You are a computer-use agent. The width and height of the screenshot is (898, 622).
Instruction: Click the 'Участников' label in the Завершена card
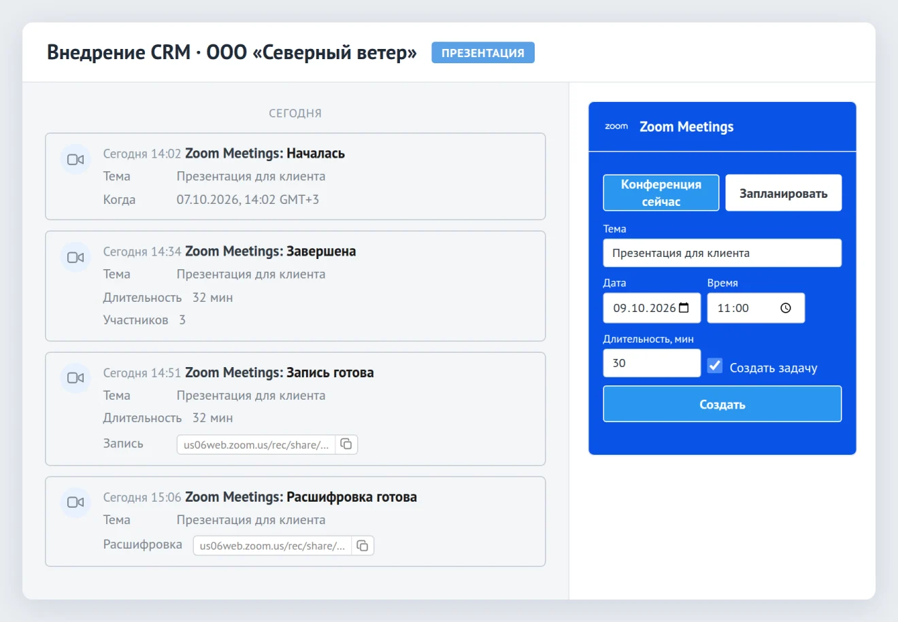135,319
